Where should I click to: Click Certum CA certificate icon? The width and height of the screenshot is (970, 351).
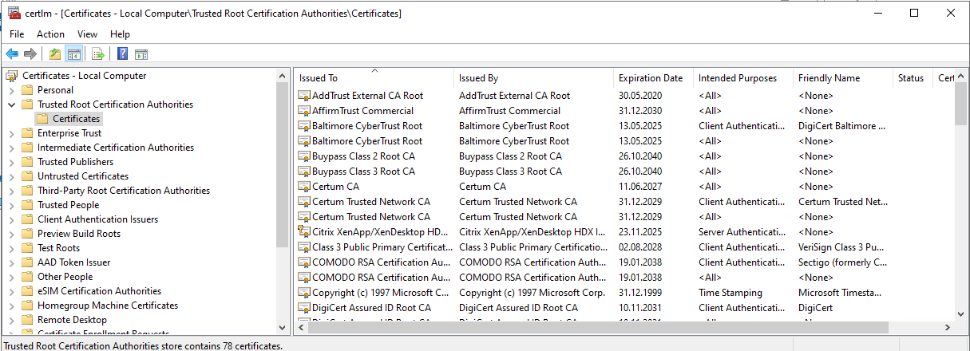tap(304, 187)
